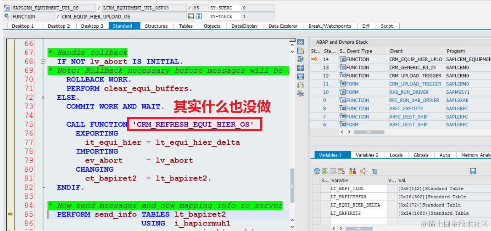Click the down chevron under the editor scroll arrow
The image size is (491, 231).
click(292, 51)
